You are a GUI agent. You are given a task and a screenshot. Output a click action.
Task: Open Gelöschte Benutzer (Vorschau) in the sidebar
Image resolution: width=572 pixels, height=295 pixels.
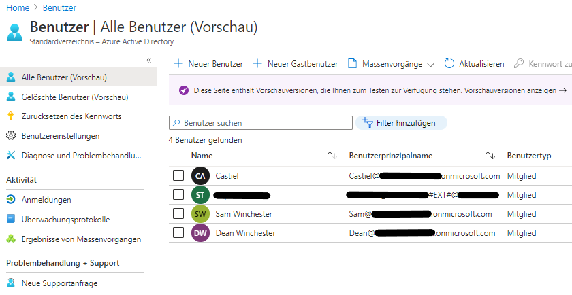coord(75,97)
